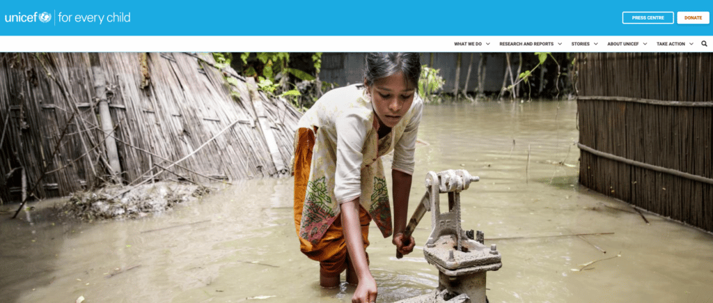Expand chevron beside Research and Reports
This screenshot has height=303, width=713.
point(560,44)
